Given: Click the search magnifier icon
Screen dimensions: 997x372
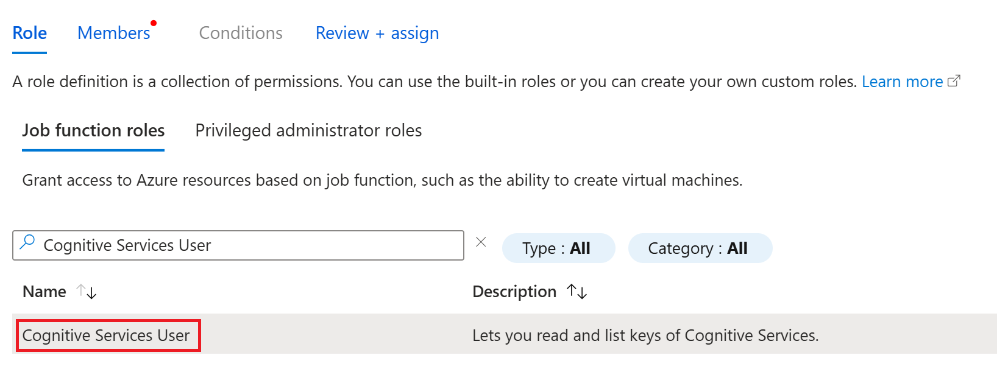Looking at the screenshot, I should (27, 243).
